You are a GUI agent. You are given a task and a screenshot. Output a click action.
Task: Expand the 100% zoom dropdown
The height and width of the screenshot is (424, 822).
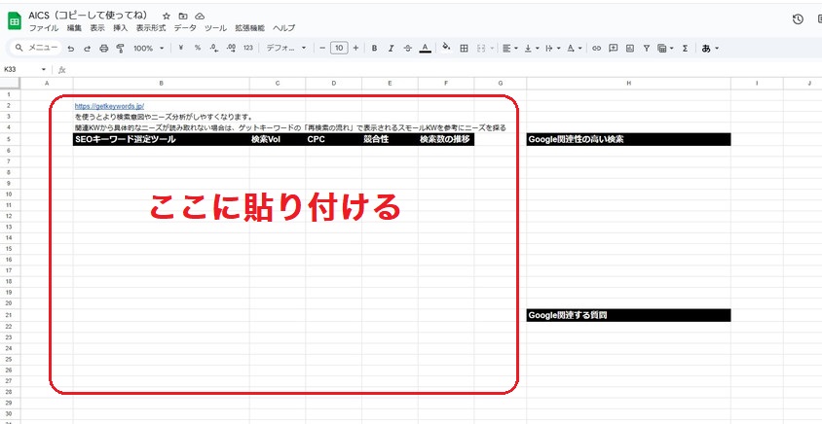tap(149, 48)
